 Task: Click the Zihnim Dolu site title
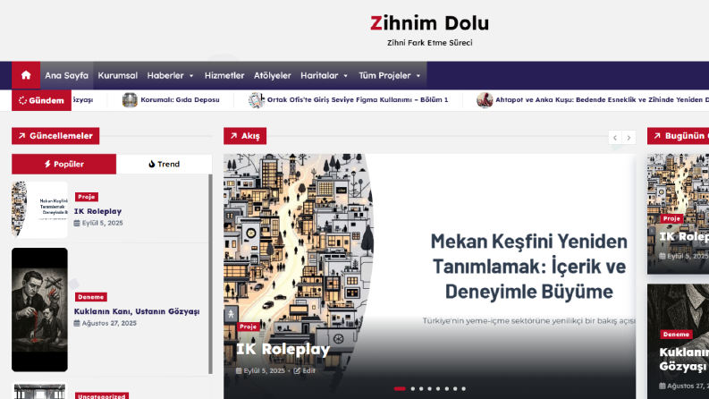pos(429,23)
